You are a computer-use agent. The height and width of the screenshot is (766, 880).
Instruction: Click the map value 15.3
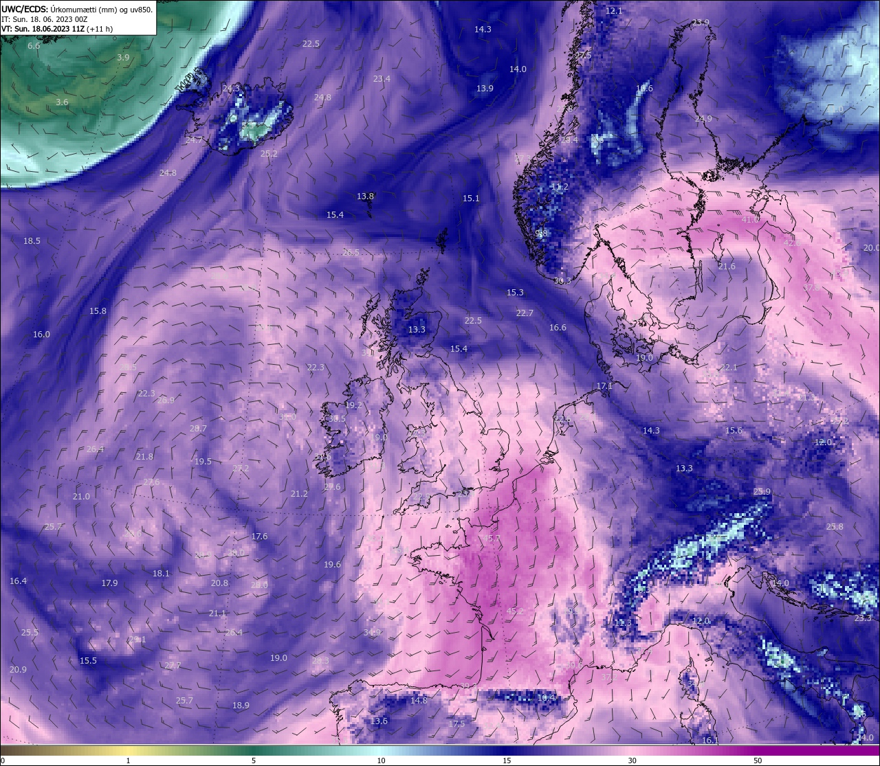tap(515, 293)
